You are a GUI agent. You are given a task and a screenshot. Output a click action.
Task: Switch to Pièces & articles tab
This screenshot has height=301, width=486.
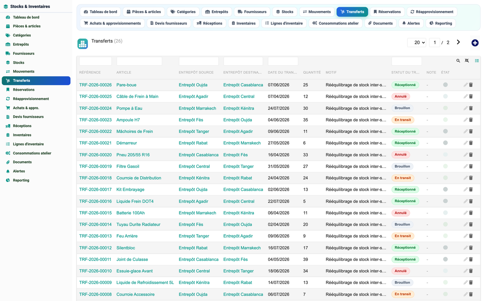click(144, 12)
